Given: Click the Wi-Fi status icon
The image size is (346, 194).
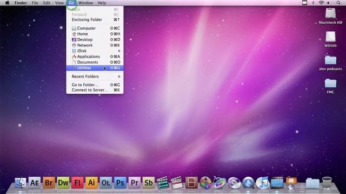Looking at the screenshot, I should click(x=321, y=3).
